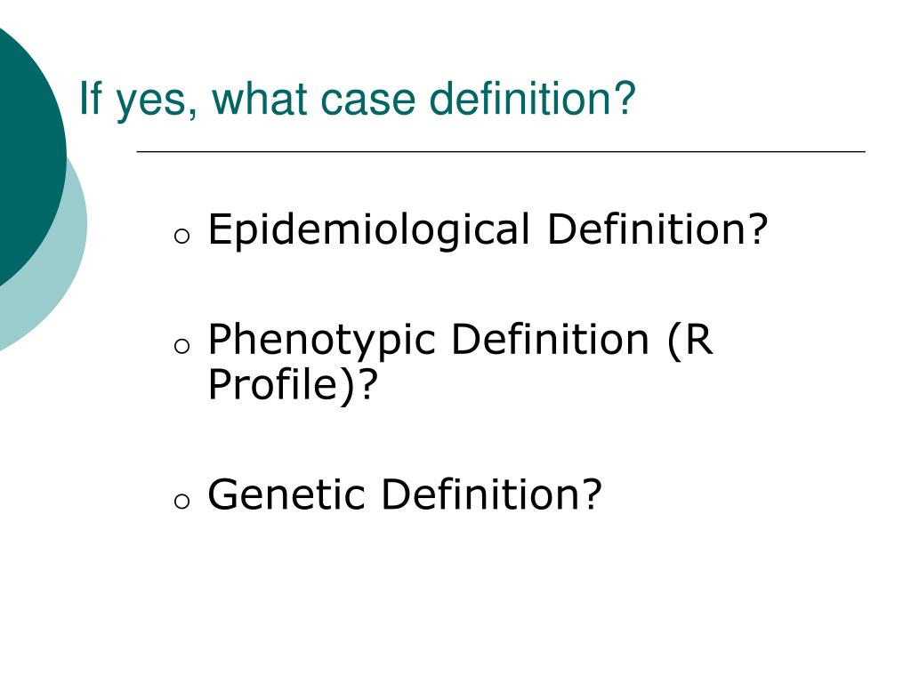Click the word "yes," in slide title

(157, 103)
